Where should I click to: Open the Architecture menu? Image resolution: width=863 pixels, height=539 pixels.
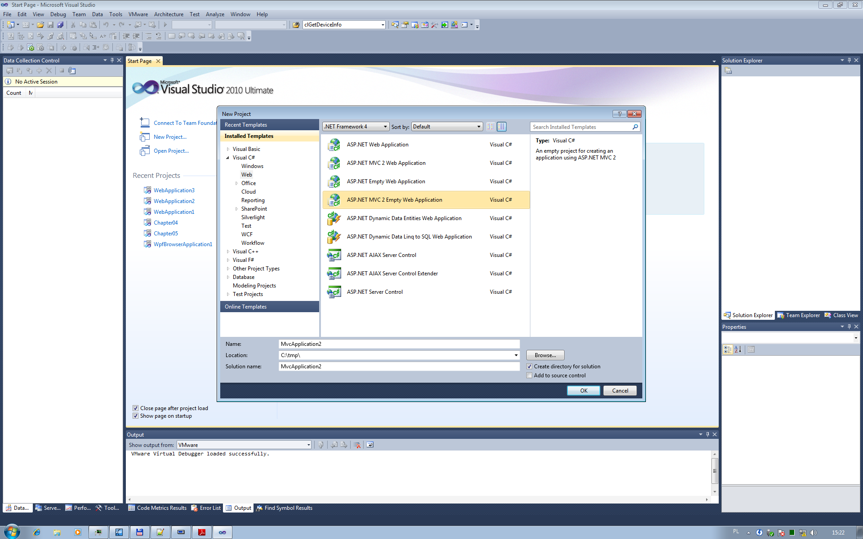coord(169,14)
